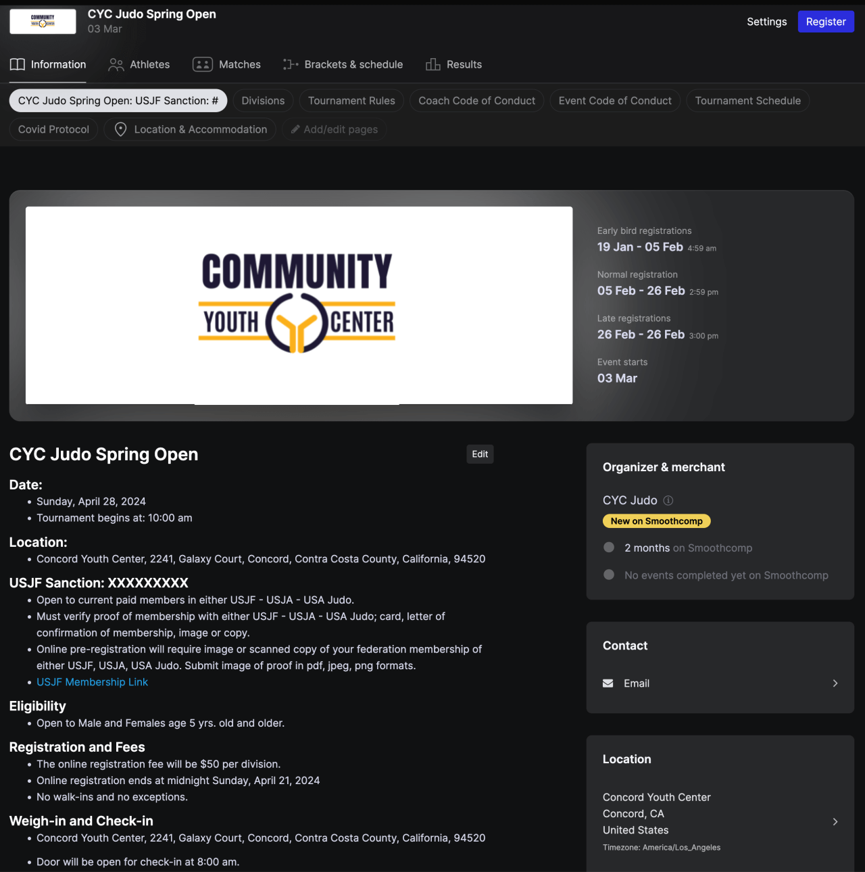This screenshot has width=865, height=872.
Task: Open the Information tab
Action: pos(48,65)
